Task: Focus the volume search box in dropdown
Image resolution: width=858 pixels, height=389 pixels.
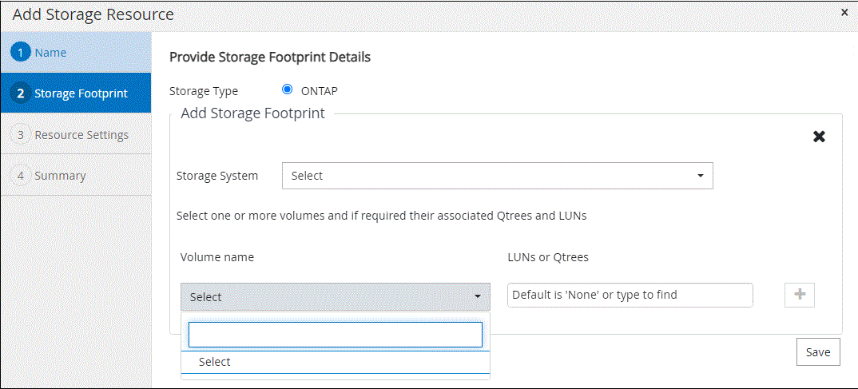Action: point(335,335)
